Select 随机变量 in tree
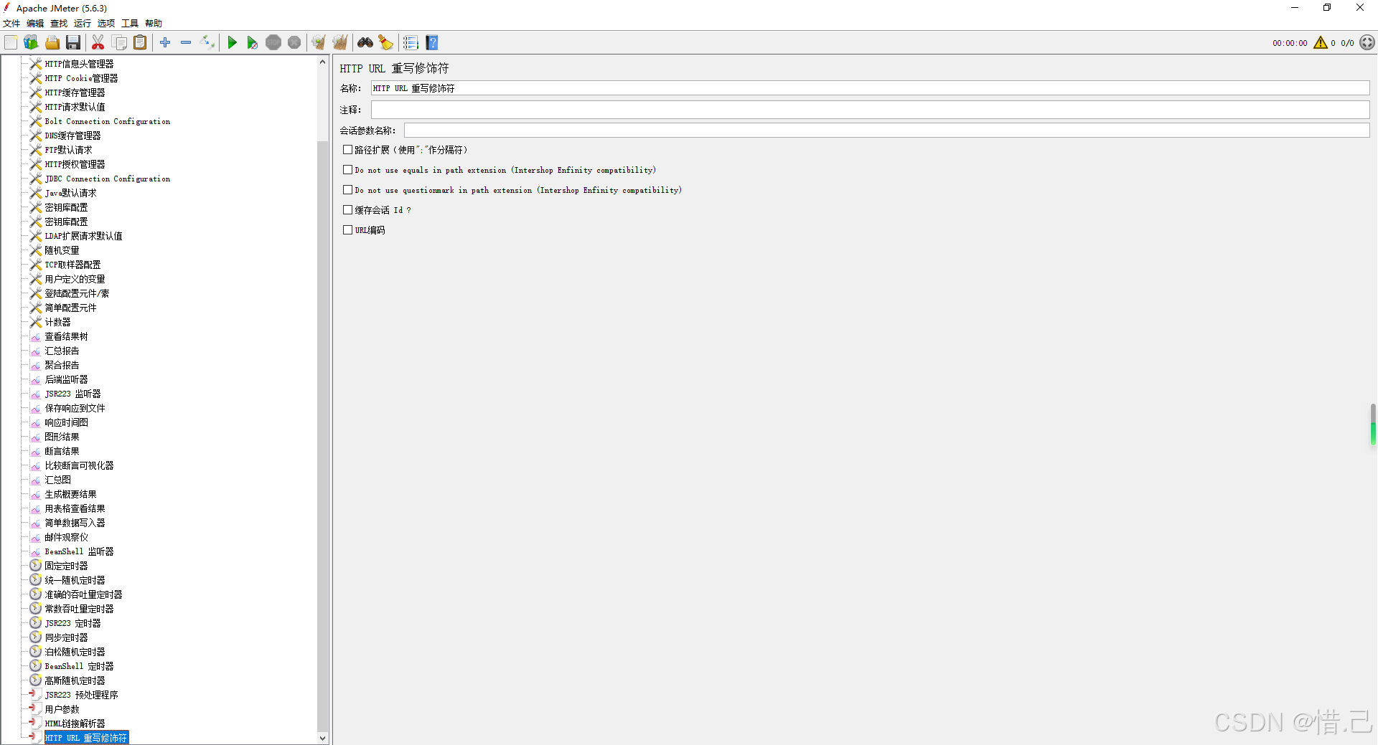1378x745 pixels. click(x=62, y=250)
